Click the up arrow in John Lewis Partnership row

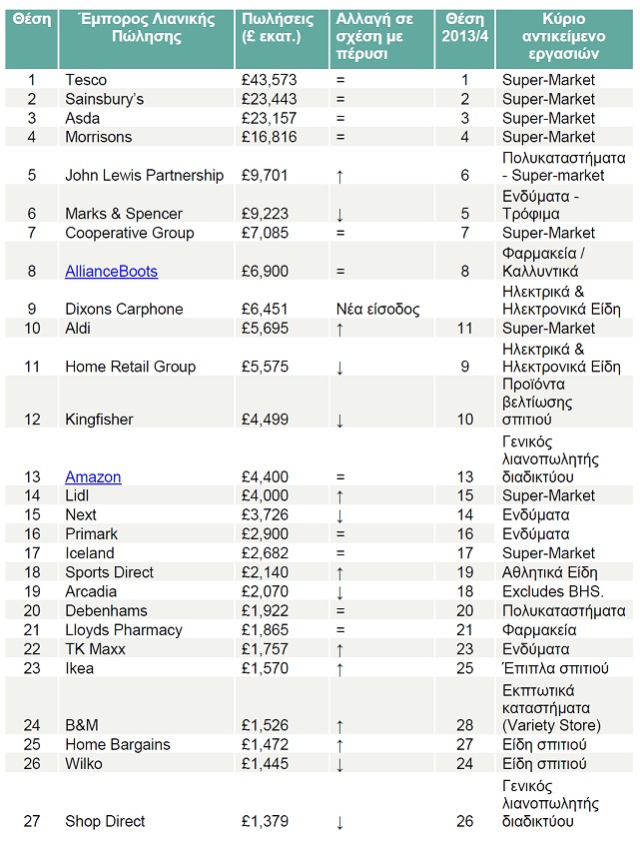tap(340, 176)
